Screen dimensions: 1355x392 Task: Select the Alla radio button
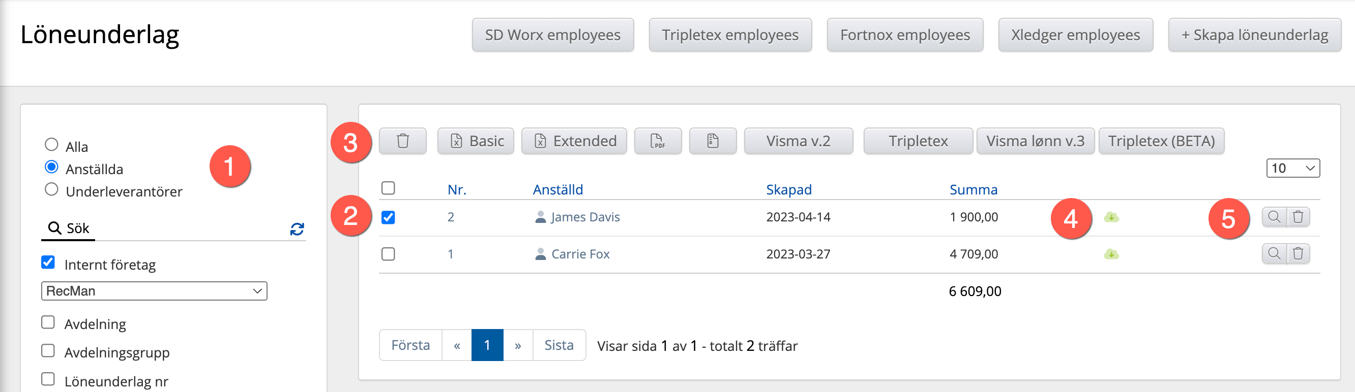[51, 145]
